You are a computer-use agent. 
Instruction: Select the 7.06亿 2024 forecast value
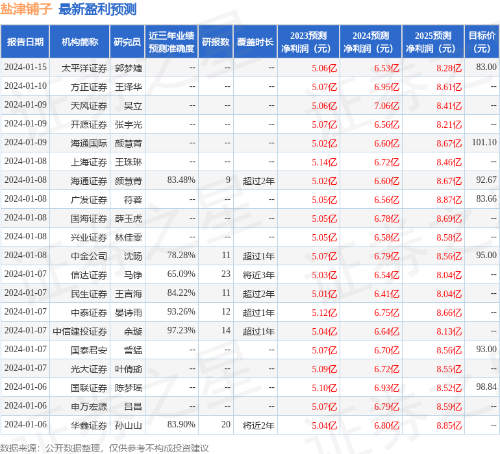[386, 106]
